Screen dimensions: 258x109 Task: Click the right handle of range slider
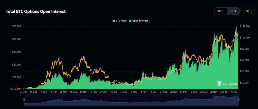[238, 100]
